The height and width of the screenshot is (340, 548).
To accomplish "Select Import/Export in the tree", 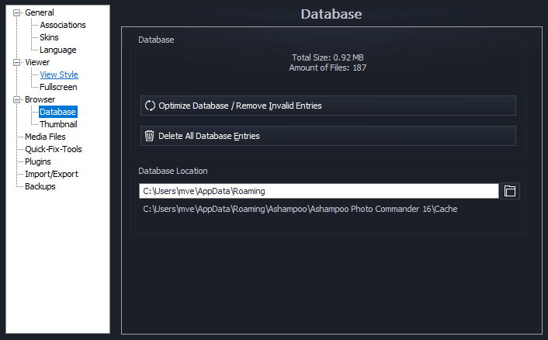I will [x=51, y=174].
